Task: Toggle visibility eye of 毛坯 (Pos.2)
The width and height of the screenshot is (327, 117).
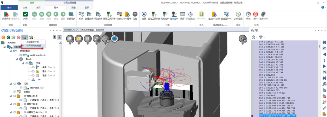Action: tap(33, 75)
